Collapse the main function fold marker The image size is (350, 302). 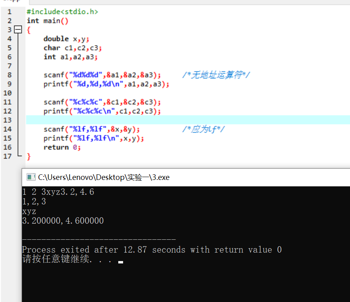[x=18, y=29]
